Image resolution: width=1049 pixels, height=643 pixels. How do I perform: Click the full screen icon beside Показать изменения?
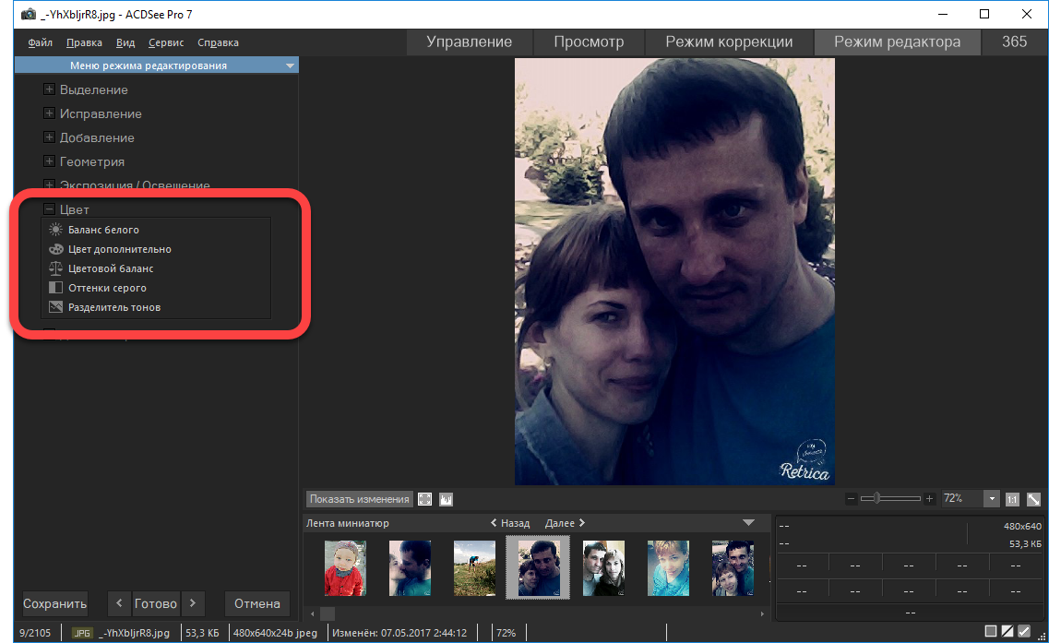click(x=425, y=499)
